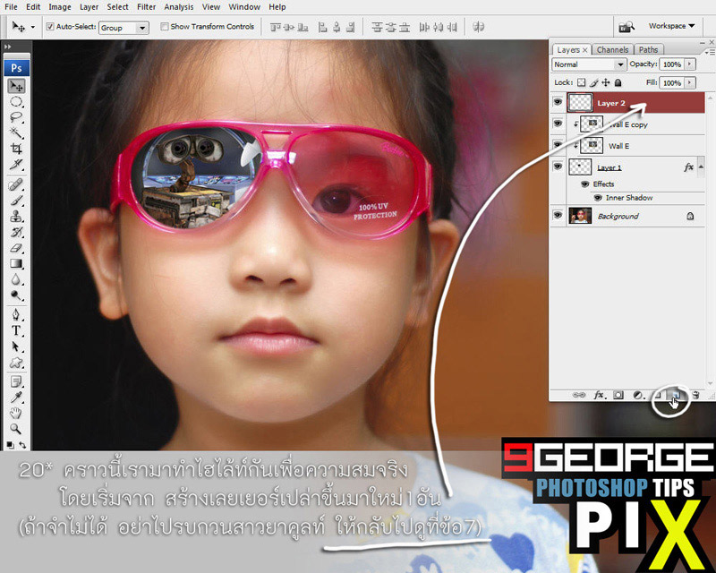Viewport: 716px width, 573px height.
Task: Select the Hand tool
Action: pos(16,413)
